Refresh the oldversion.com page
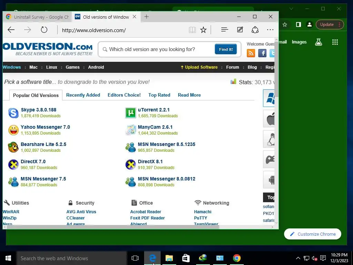This screenshot has width=353, height=265. coord(44,30)
